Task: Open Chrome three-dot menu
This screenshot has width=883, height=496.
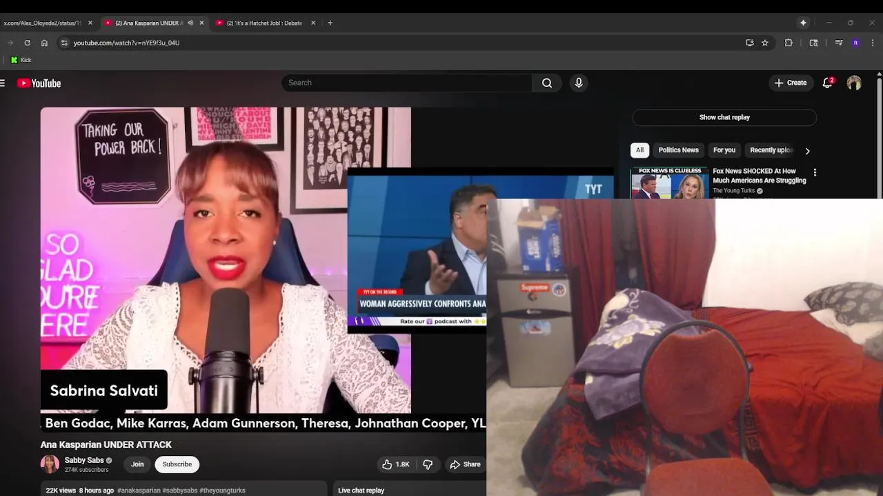Action: (x=873, y=43)
